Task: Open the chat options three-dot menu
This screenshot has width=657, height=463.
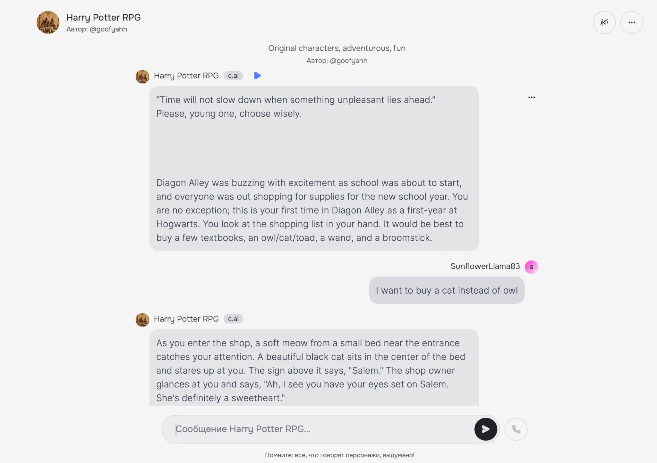Action: (631, 22)
